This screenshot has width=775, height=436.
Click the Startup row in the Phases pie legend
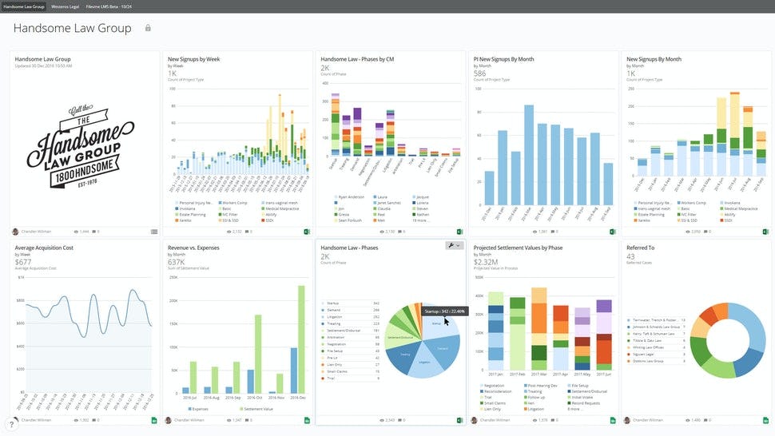[x=351, y=303]
